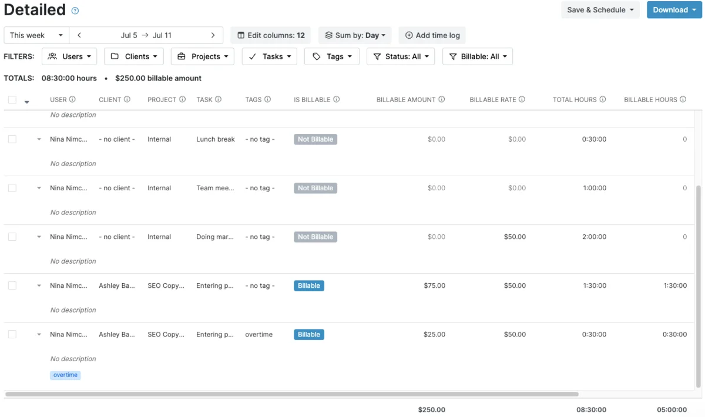705x417 pixels.
Task: Click the info icon next to TOTAL HOURS
Action: point(602,99)
